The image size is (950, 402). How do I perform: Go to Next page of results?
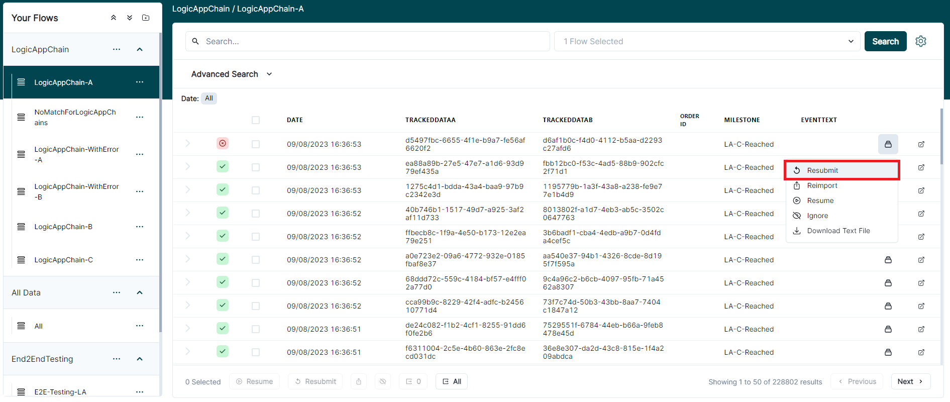click(910, 381)
